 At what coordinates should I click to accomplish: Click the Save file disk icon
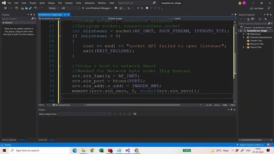tap(26, 8)
